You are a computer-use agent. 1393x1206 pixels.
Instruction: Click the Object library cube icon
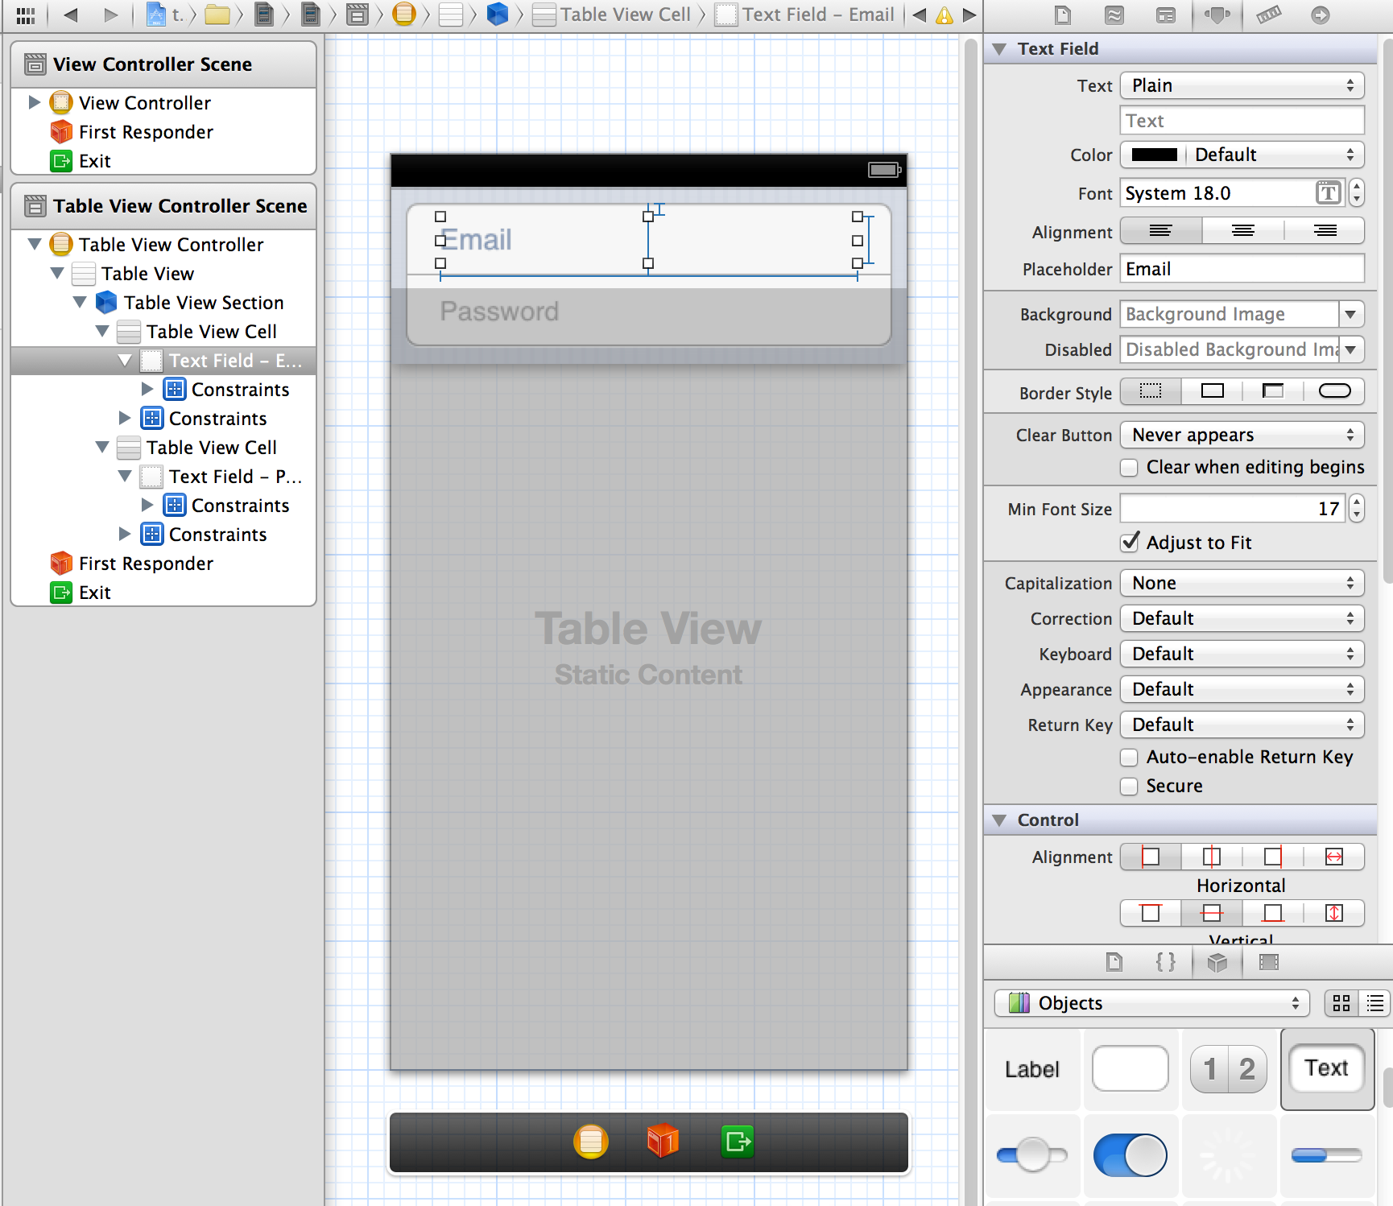(x=1217, y=962)
